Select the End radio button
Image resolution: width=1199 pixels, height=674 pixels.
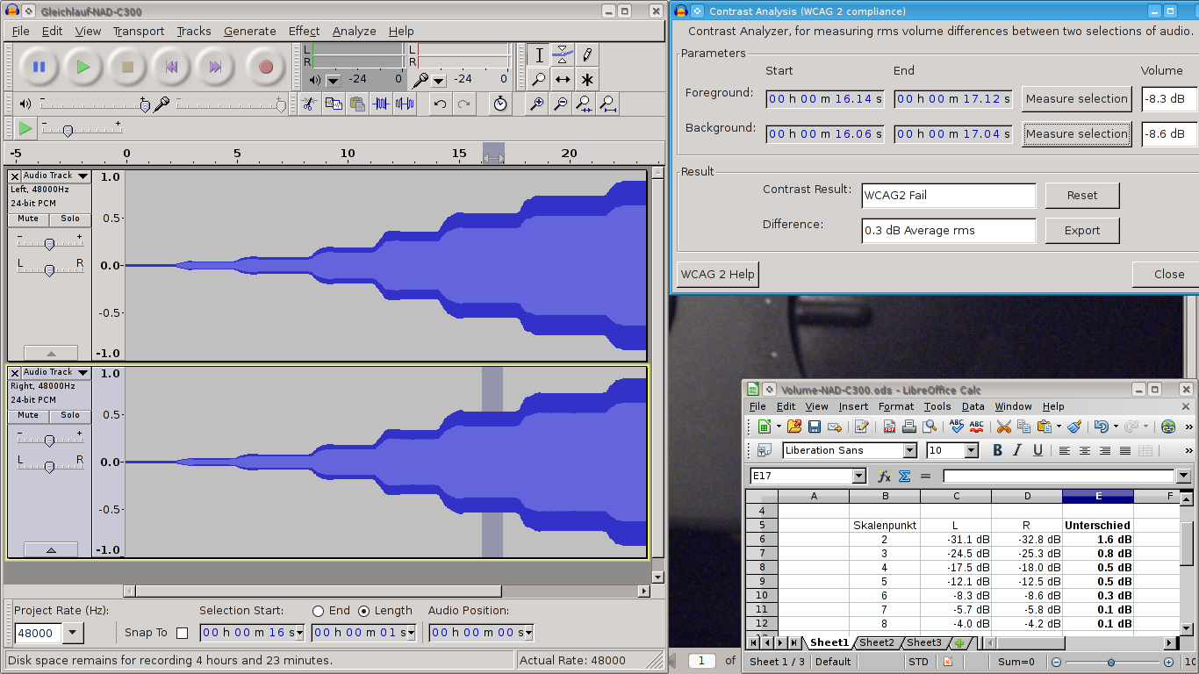pyautogui.click(x=319, y=611)
